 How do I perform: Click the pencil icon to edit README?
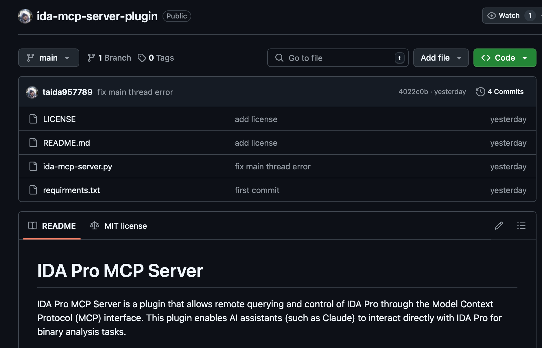pos(499,226)
